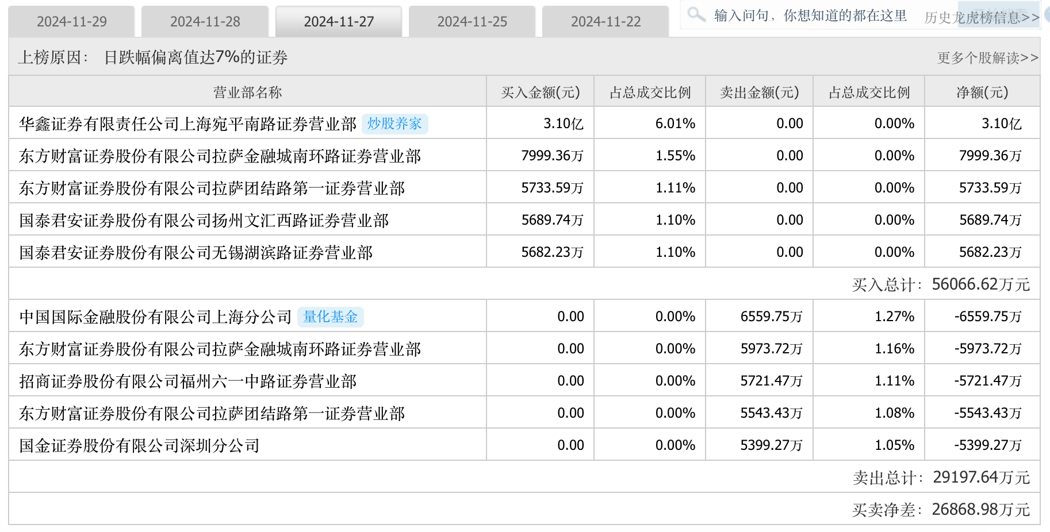Open the 2024-11-28 date tab

(205, 22)
